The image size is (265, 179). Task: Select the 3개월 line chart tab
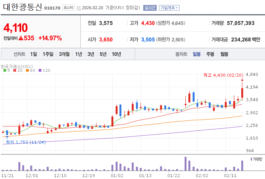point(64,54)
